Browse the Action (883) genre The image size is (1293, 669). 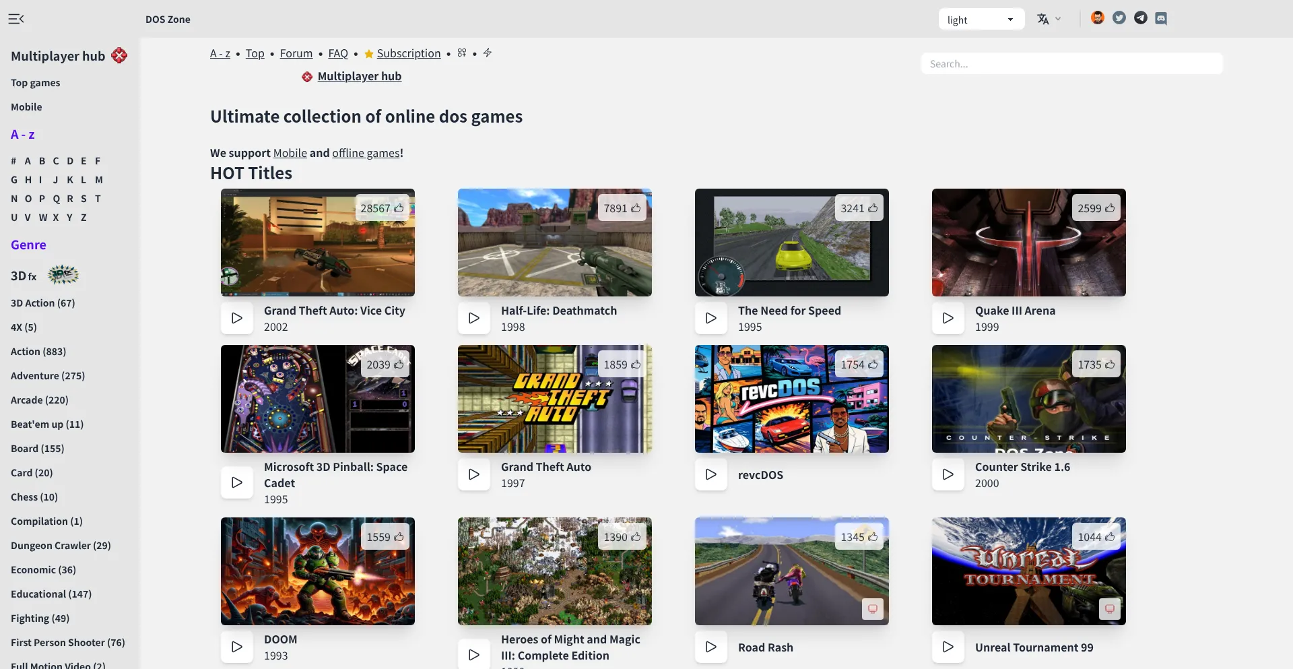[38, 352]
